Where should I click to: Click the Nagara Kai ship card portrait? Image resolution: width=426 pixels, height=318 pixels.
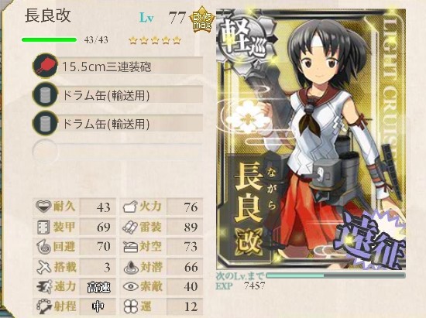click(311, 138)
